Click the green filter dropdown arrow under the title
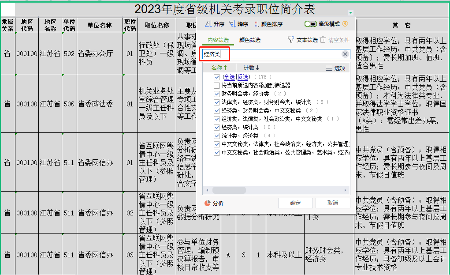Viewport: 450px width, 275px height. [x=350, y=12]
